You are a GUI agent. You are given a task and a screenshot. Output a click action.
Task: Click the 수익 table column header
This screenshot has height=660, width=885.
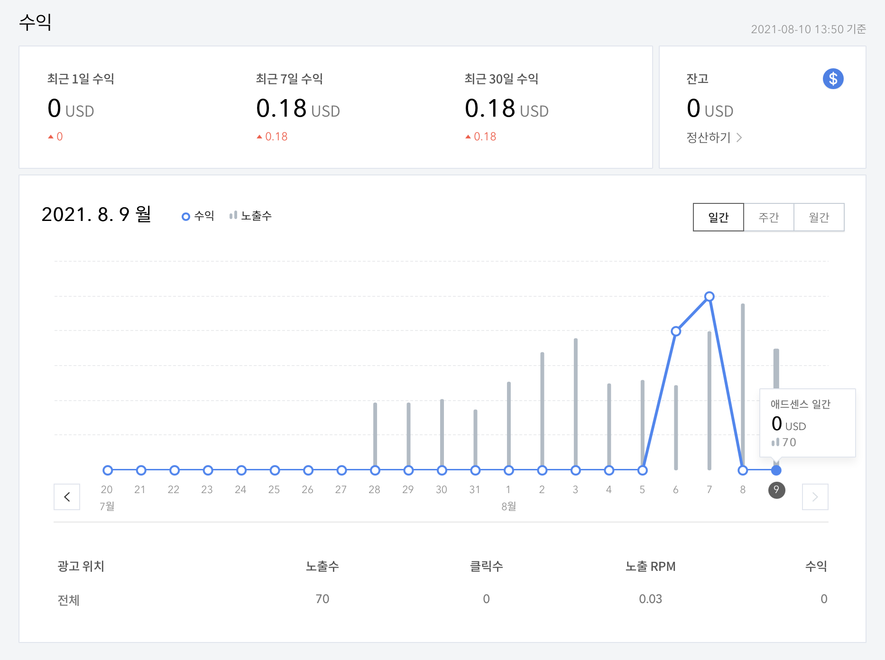(816, 566)
